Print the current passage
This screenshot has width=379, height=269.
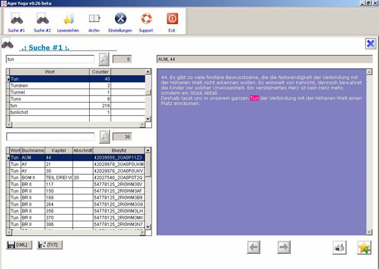point(339,247)
